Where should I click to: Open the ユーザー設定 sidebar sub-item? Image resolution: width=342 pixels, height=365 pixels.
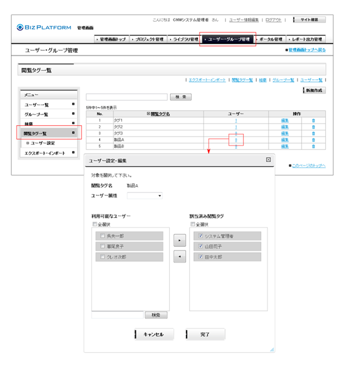(43, 143)
